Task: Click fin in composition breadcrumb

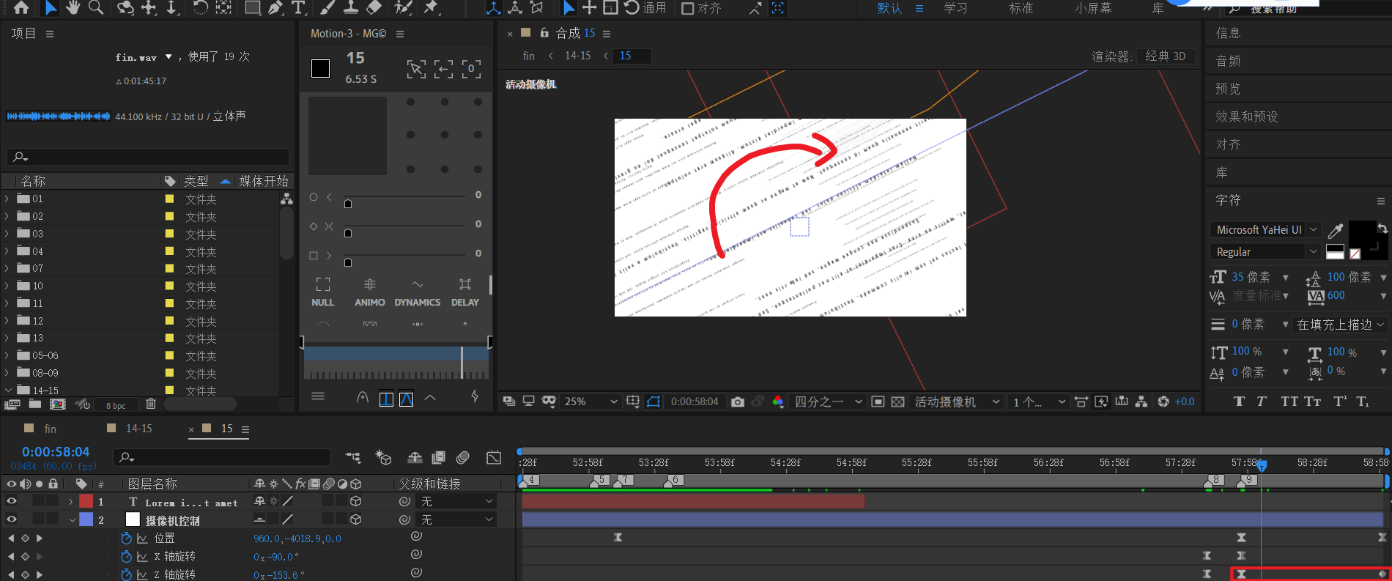Action: 528,56
